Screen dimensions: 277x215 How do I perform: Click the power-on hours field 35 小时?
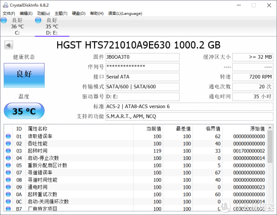pos(253,97)
